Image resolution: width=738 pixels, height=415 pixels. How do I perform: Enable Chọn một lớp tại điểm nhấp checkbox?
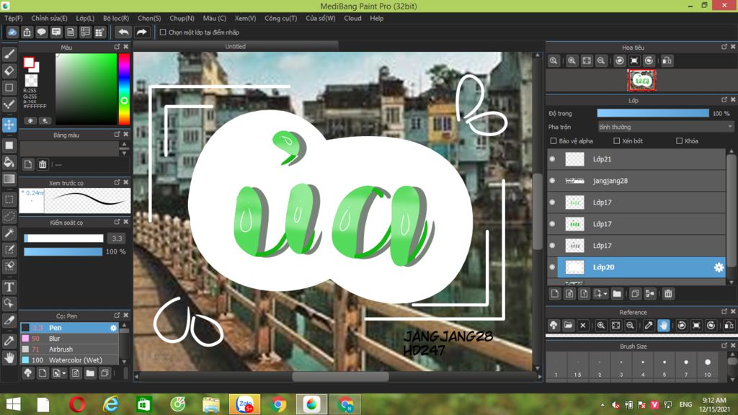(163, 32)
